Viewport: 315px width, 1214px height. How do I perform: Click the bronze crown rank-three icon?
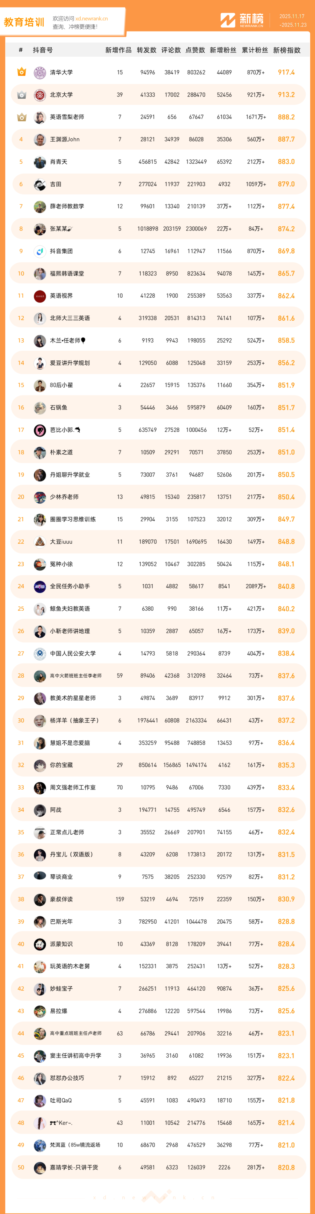tap(21, 117)
